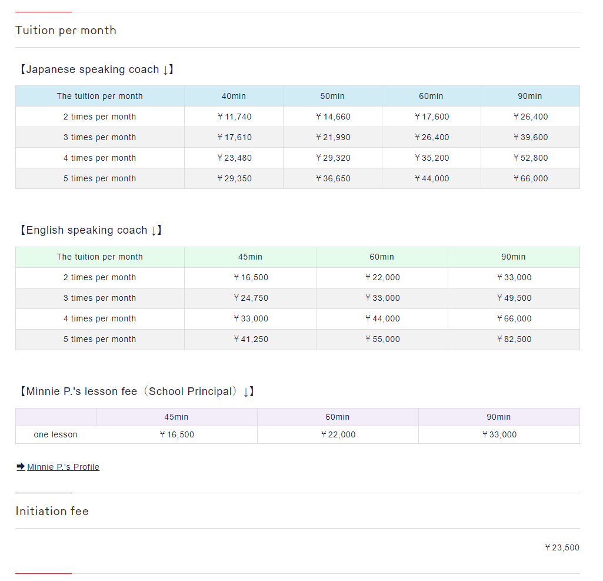603x581 pixels.
Task: Select ¥66,000 in the English coach table
Action: coord(514,319)
